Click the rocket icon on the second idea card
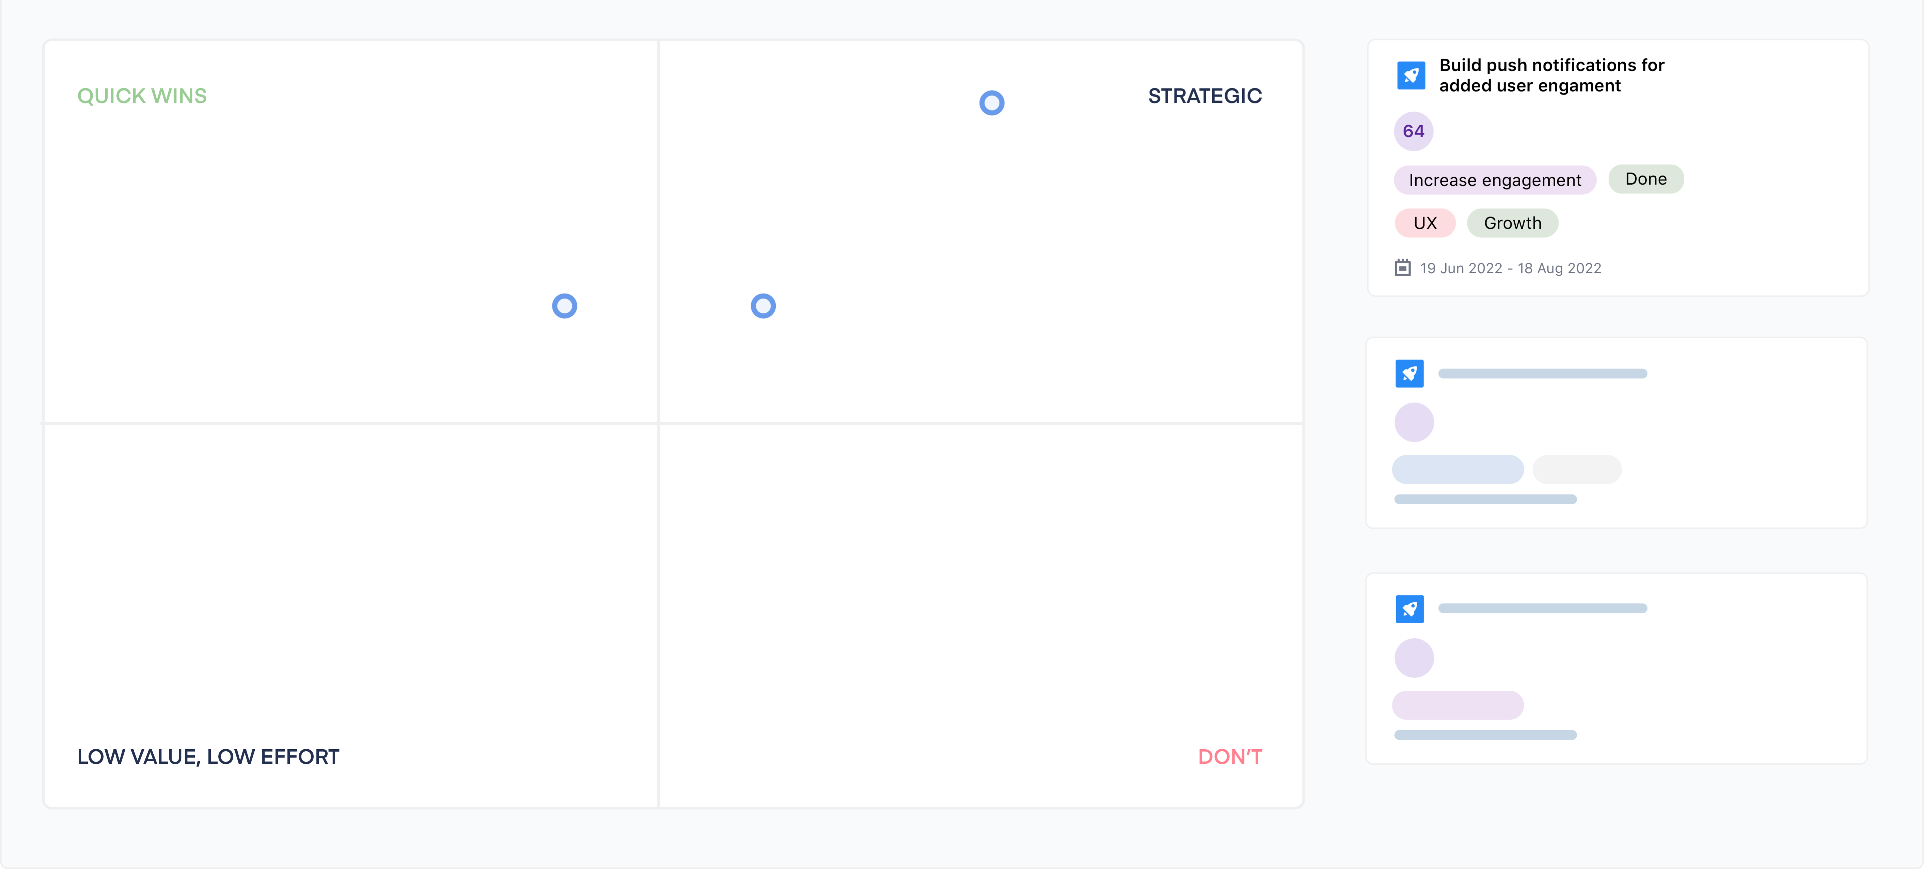1924x869 pixels. pyautogui.click(x=1409, y=373)
